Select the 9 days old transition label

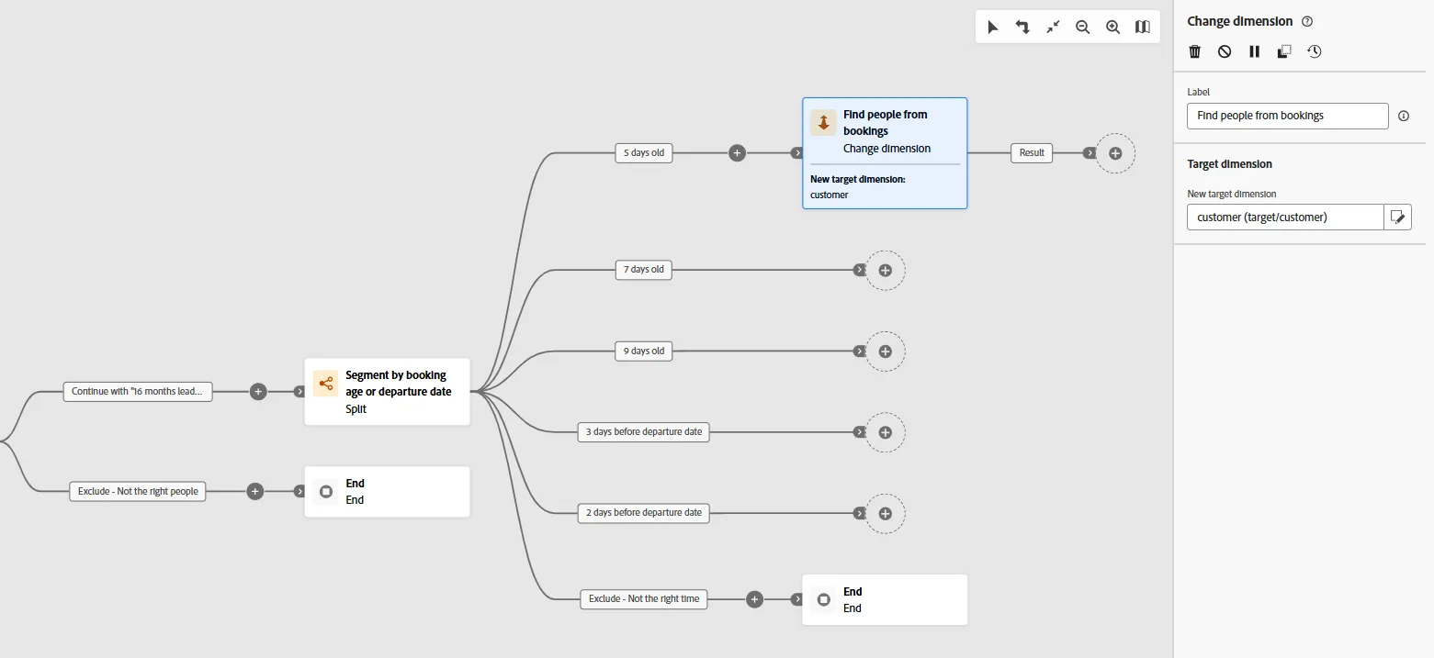(x=644, y=351)
